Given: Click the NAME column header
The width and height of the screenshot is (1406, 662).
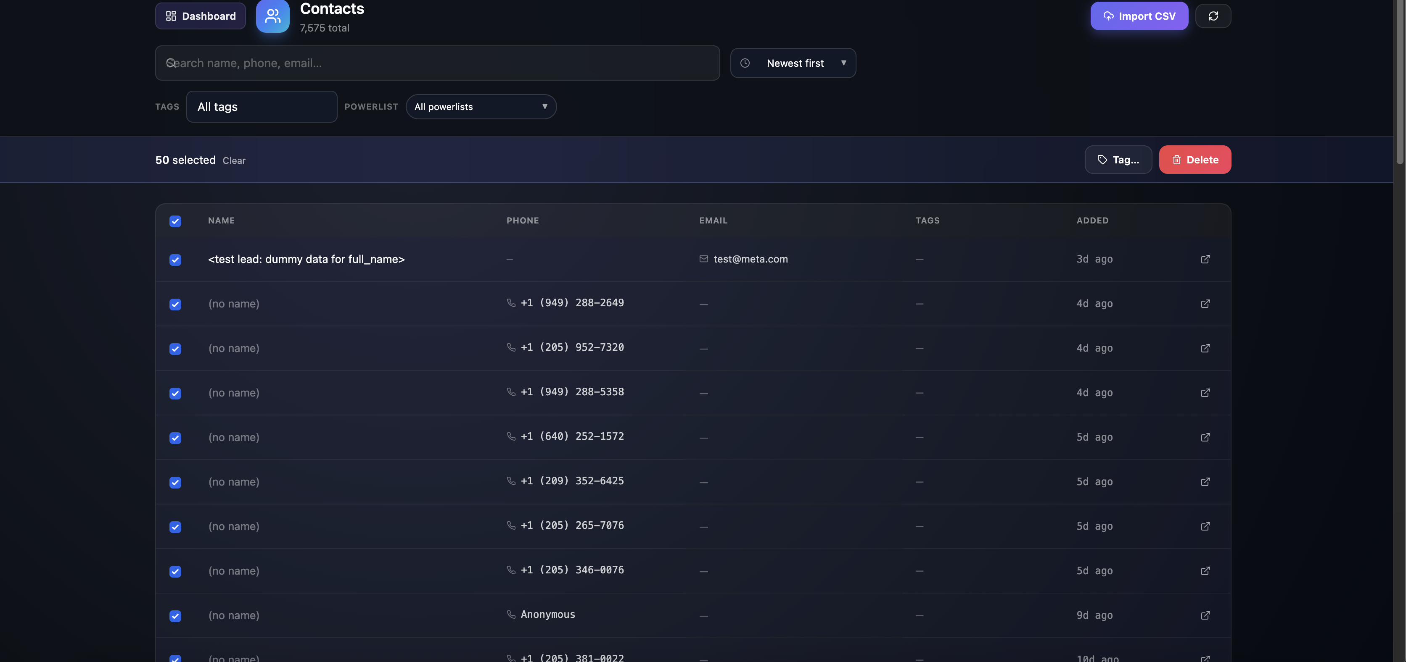Looking at the screenshot, I should [x=221, y=220].
